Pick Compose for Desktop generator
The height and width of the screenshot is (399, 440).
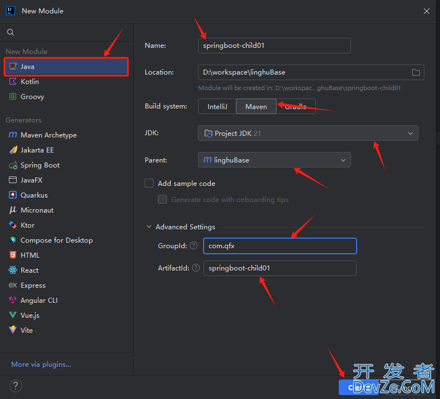pyautogui.click(x=66, y=240)
